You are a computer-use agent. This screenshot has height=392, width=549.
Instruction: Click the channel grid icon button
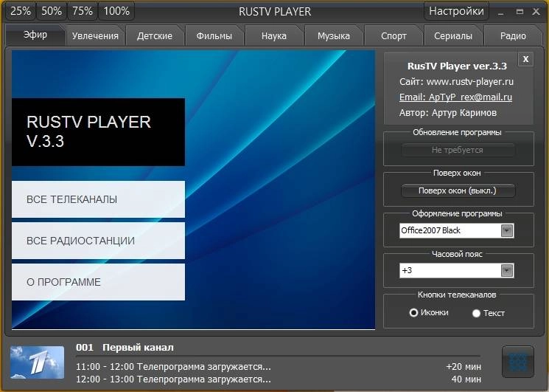pyautogui.click(x=518, y=362)
